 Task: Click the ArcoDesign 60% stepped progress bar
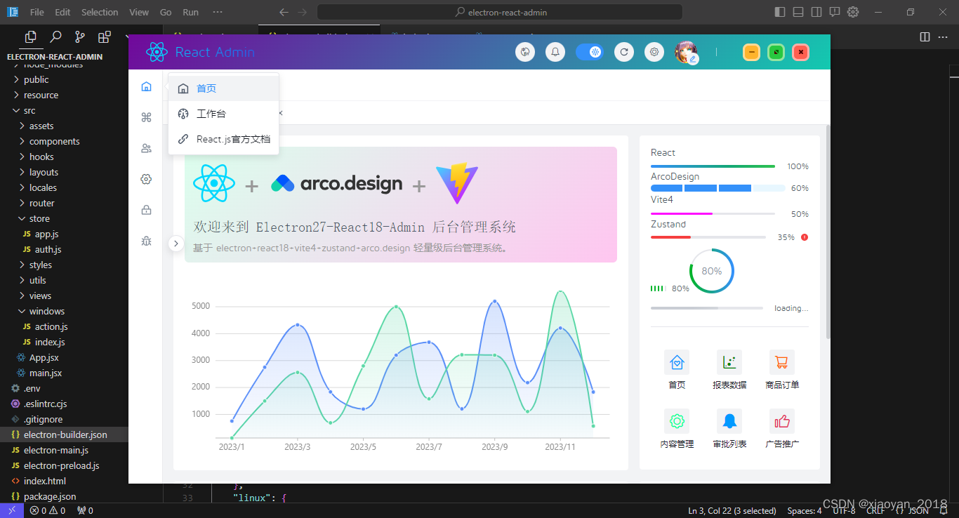pos(718,188)
